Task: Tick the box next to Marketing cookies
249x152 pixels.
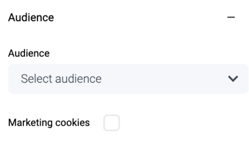Action: point(112,123)
